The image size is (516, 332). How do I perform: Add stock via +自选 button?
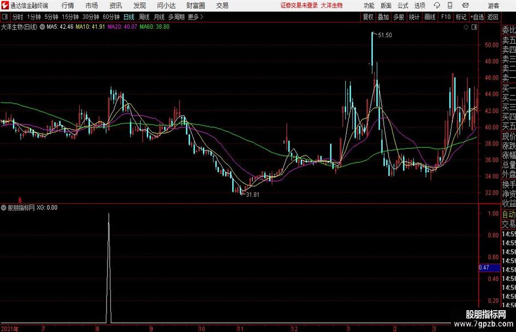[477, 17]
